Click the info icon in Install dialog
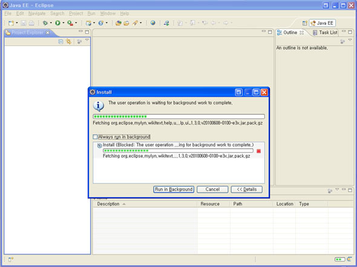The width and height of the screenshot is (357, 267). pyautogui.click(x=99, y=106)
